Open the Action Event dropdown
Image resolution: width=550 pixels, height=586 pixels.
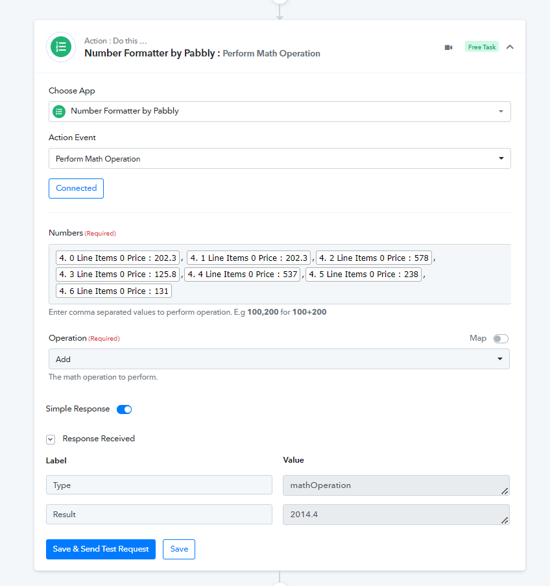point(280,158)
